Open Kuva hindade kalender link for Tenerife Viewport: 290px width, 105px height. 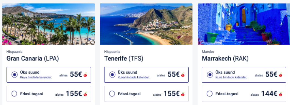(x=134, y=77)
